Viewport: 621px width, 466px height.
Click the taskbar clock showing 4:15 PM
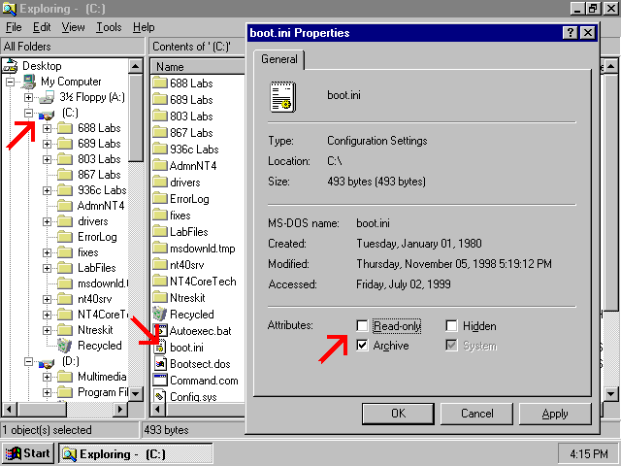pos(589,453)
